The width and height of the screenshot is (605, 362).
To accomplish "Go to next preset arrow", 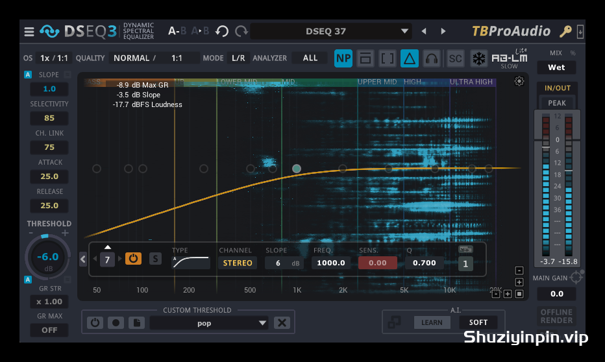I will click(x=443, y=31).
